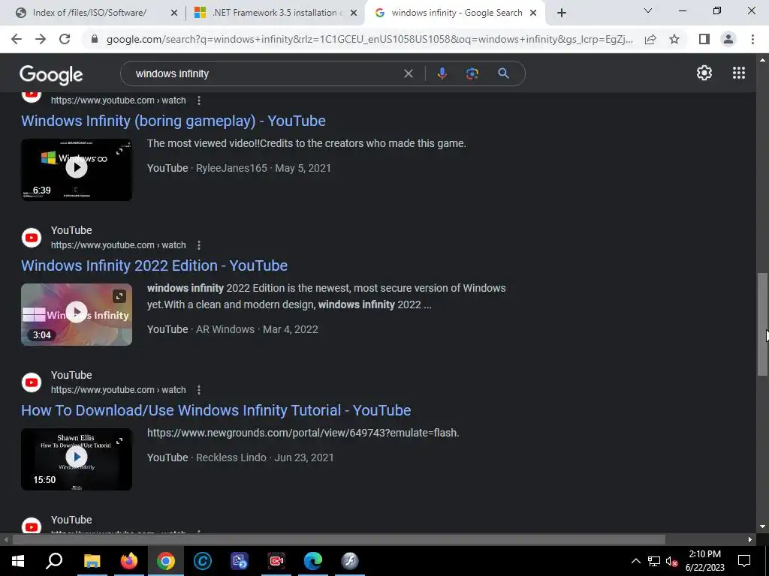Viewport: 769px width, 576px height.
Task: Open How To Download/Use Windows Infinity Tutorial
Action: click(x=216, y=410)
